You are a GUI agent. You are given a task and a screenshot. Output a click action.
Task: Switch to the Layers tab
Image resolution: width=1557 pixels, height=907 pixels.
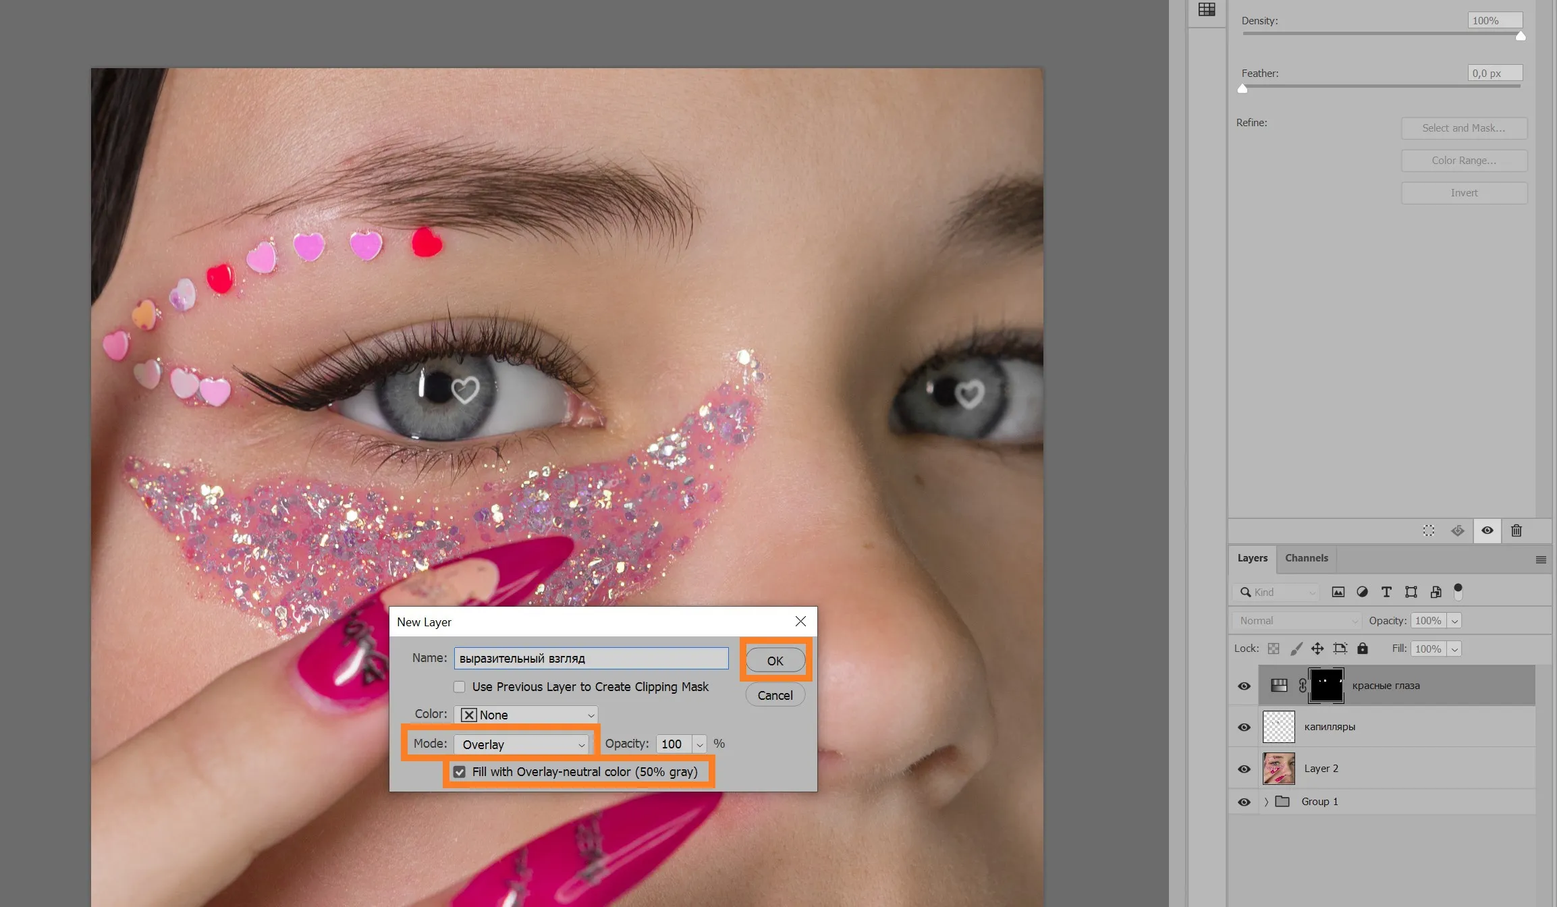1253,558
